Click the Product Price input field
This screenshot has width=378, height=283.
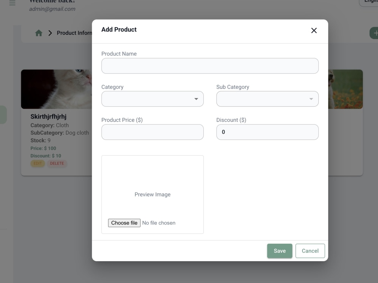point(152,132)
